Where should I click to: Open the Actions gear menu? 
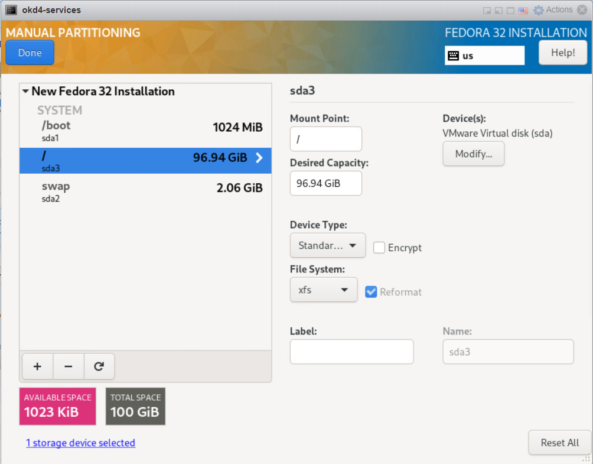553,10
